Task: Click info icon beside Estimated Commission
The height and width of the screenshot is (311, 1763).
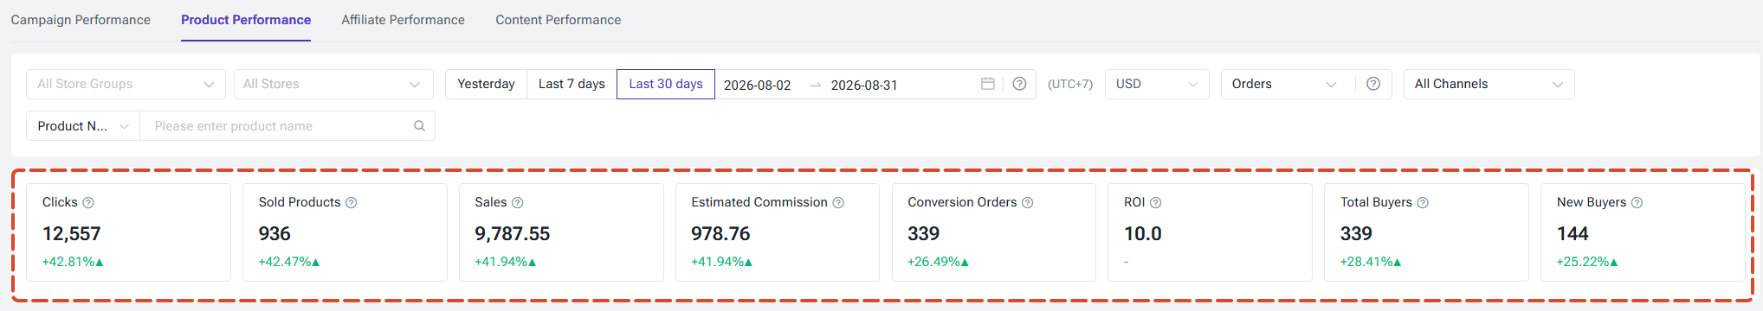Action: pyautogui.click(x=838, y=203)
